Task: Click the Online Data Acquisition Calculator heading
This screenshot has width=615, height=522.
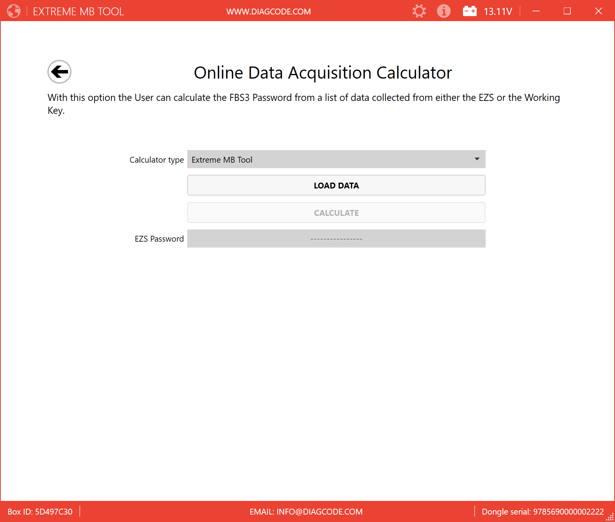Action: pos(323,73)
